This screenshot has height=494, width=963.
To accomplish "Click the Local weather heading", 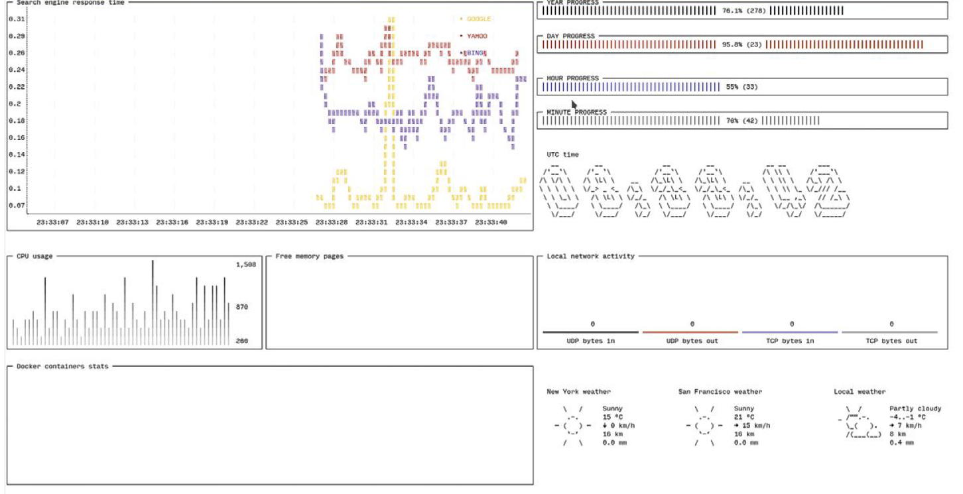I will click(x=860, y=392).
